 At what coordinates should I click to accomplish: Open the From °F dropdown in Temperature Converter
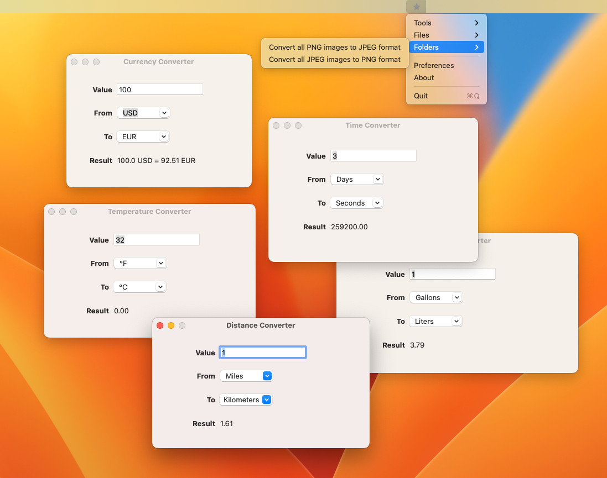coord(140,263)
